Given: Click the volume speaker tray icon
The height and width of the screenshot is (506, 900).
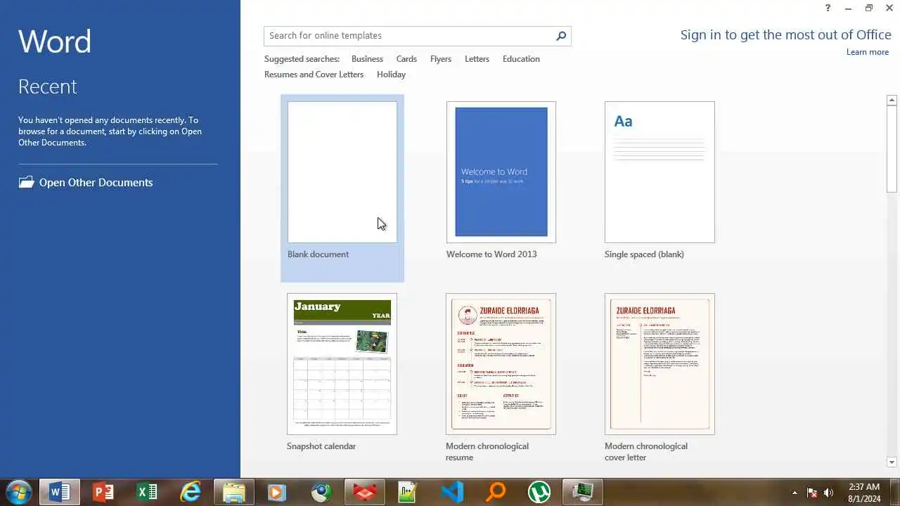Looking at the screenshot, I should 828,493.
